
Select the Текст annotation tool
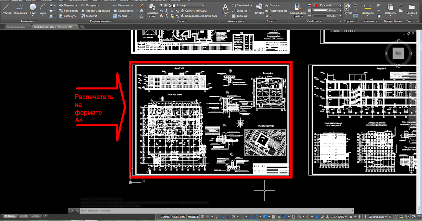tap(225, 9)
